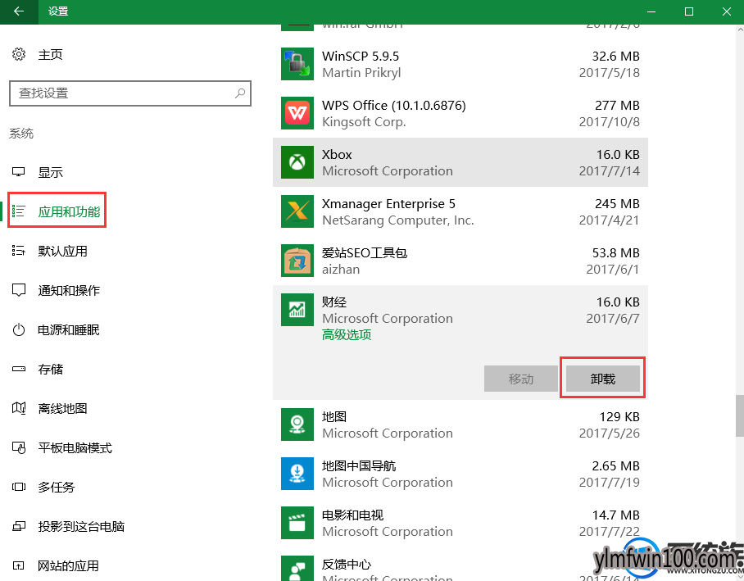Viewport: 744px width, 581px height.
Task: Go to 通知和操作 settings
Action: click(x=69, y=290)
